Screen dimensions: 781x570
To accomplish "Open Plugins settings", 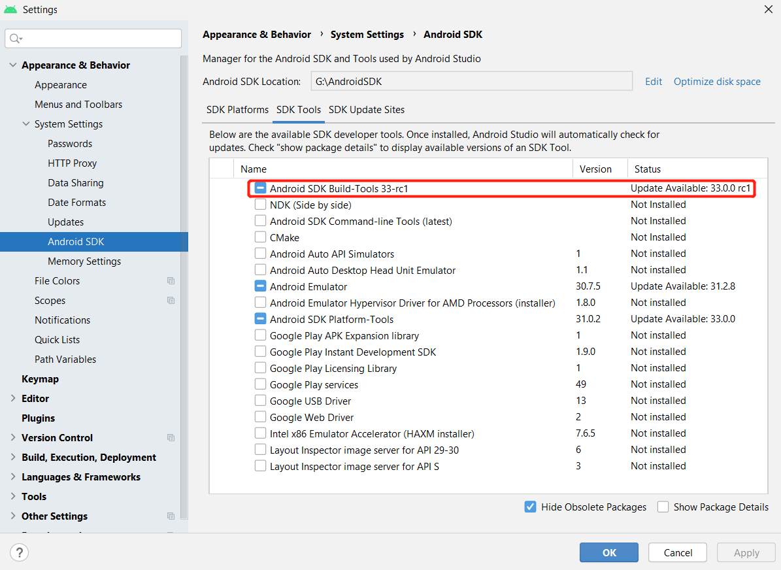I will (39, 418).
